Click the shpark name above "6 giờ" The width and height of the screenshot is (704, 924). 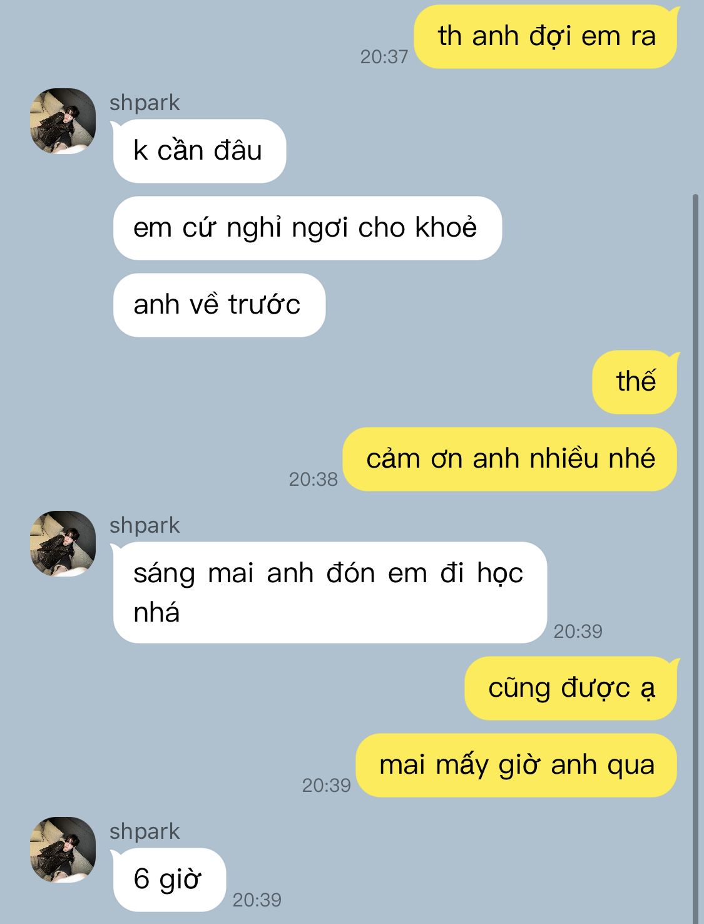145,831
